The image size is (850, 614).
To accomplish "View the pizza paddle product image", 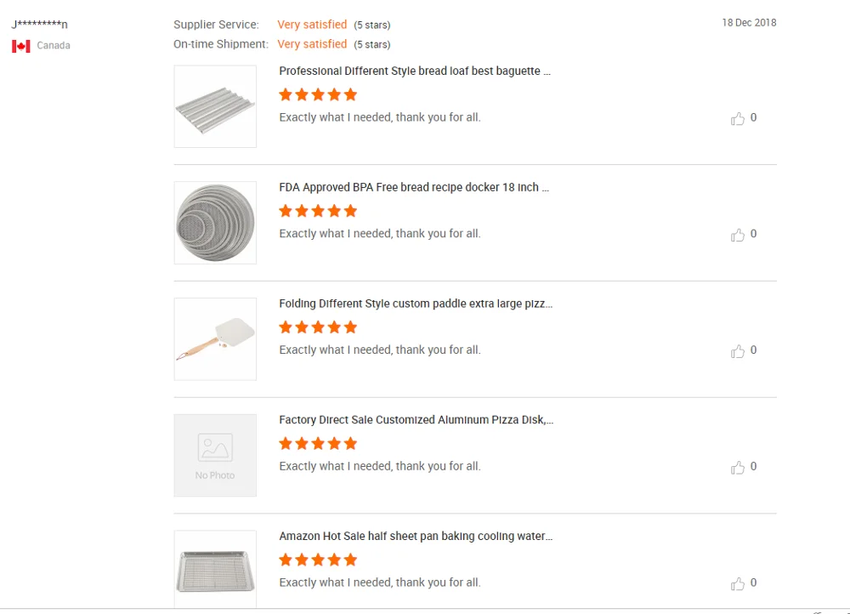I will point(215,338).
